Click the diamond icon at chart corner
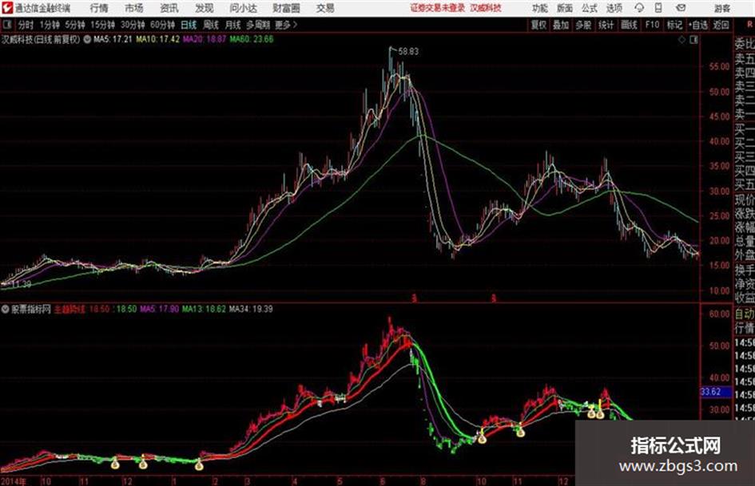This screenshot has height=486, width=755. 681,40
